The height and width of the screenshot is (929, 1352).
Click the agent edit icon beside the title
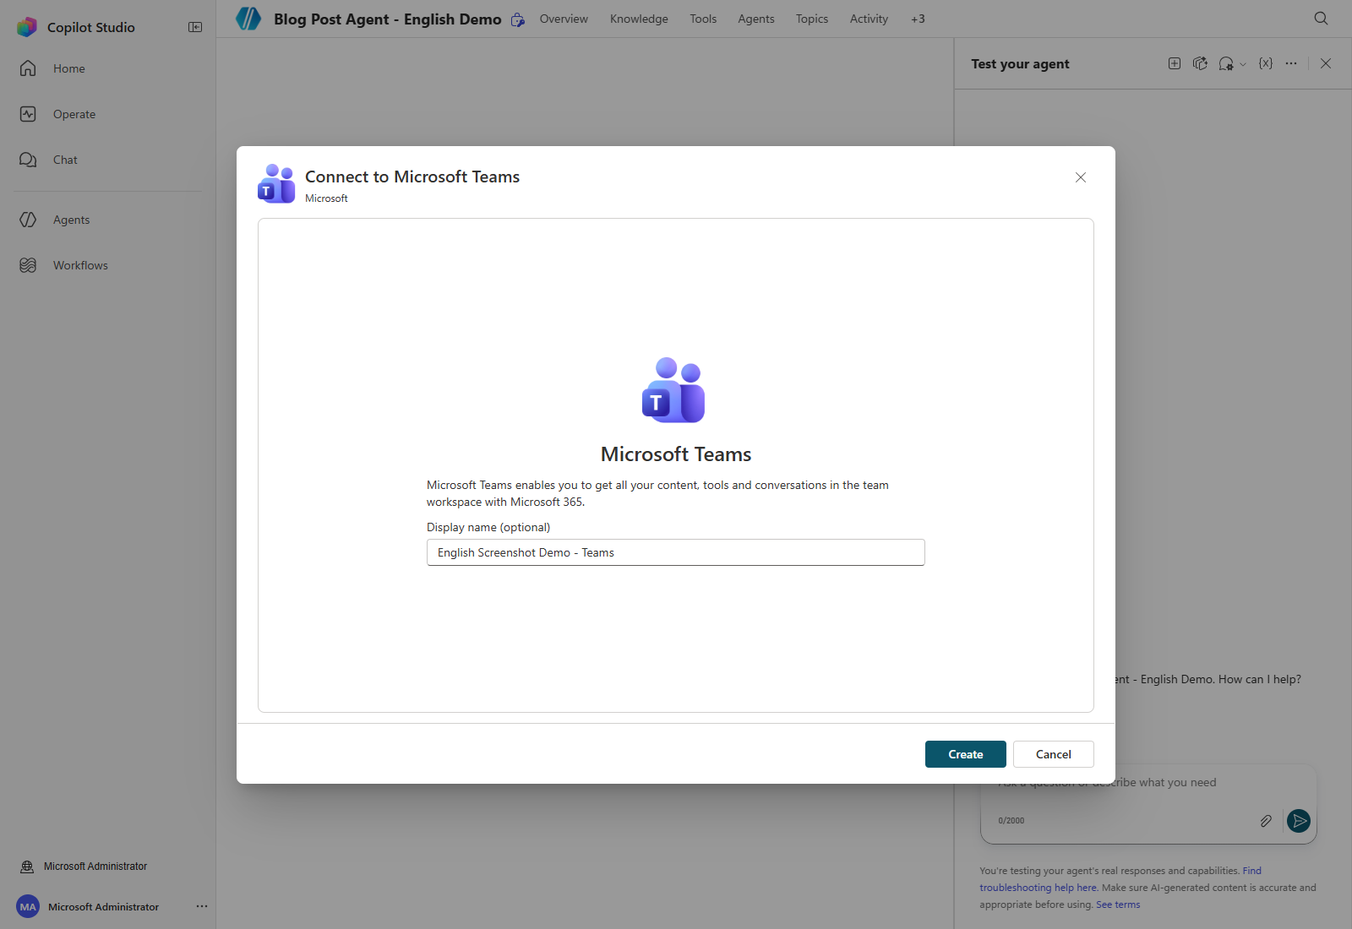[518, 19]
